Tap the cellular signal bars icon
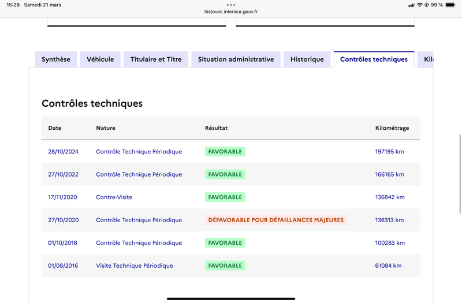This screenshot has width=462, height=303. point(411,5)
